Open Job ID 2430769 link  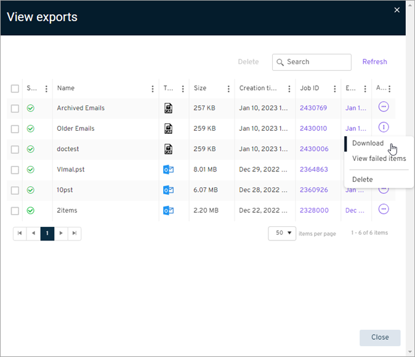(x=313, y=108)
